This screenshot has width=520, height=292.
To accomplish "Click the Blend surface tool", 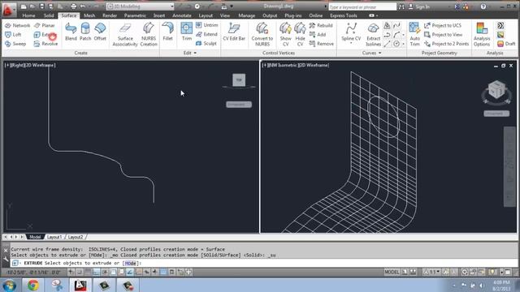I will 71,32.
